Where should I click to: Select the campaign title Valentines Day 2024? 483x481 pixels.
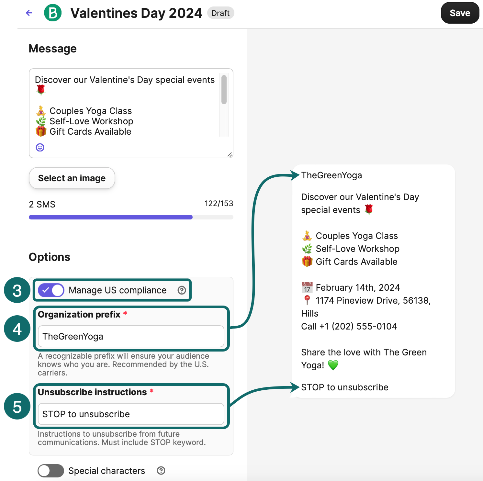(136, 13)
